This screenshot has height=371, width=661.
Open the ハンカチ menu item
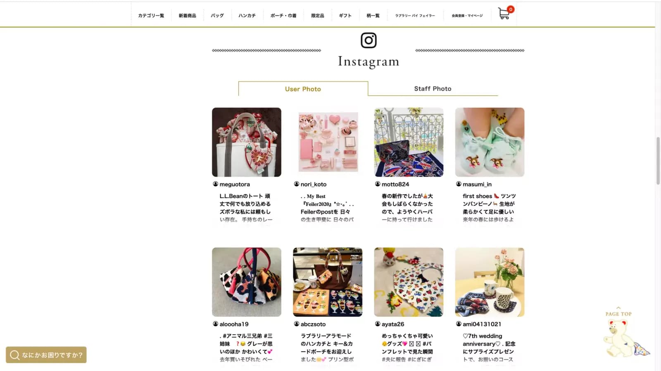click(247, 16)
